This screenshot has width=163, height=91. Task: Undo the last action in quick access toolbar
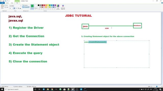[x=5, y=1]
